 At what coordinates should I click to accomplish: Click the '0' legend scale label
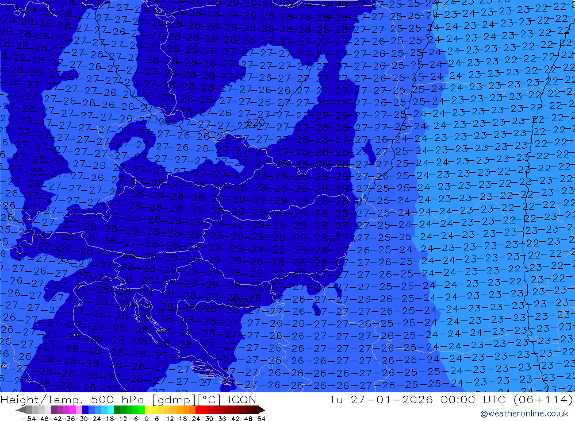click(x=146, y=419)
